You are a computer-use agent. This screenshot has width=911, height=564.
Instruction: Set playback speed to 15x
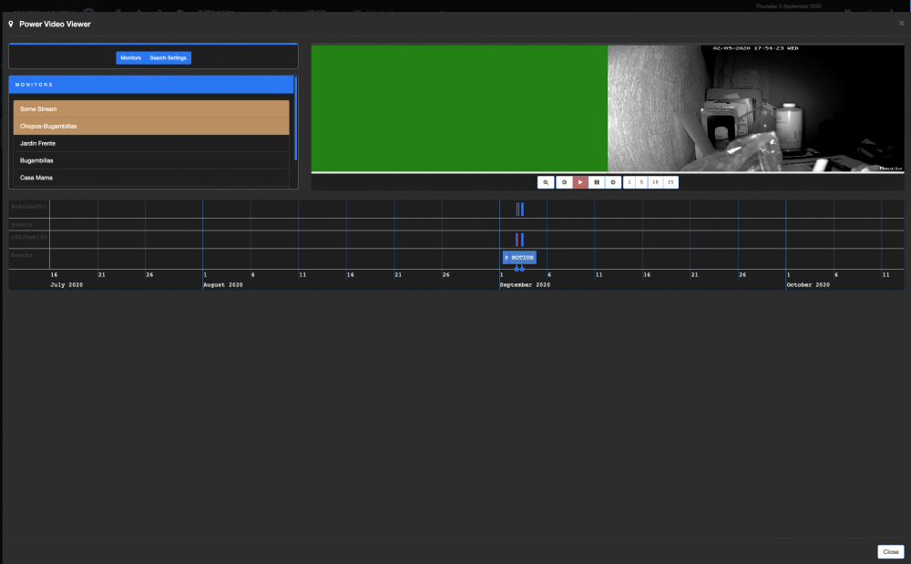point(670,182)
